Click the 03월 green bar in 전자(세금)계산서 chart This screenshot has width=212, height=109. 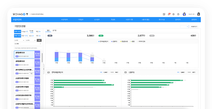coord(84,85)
